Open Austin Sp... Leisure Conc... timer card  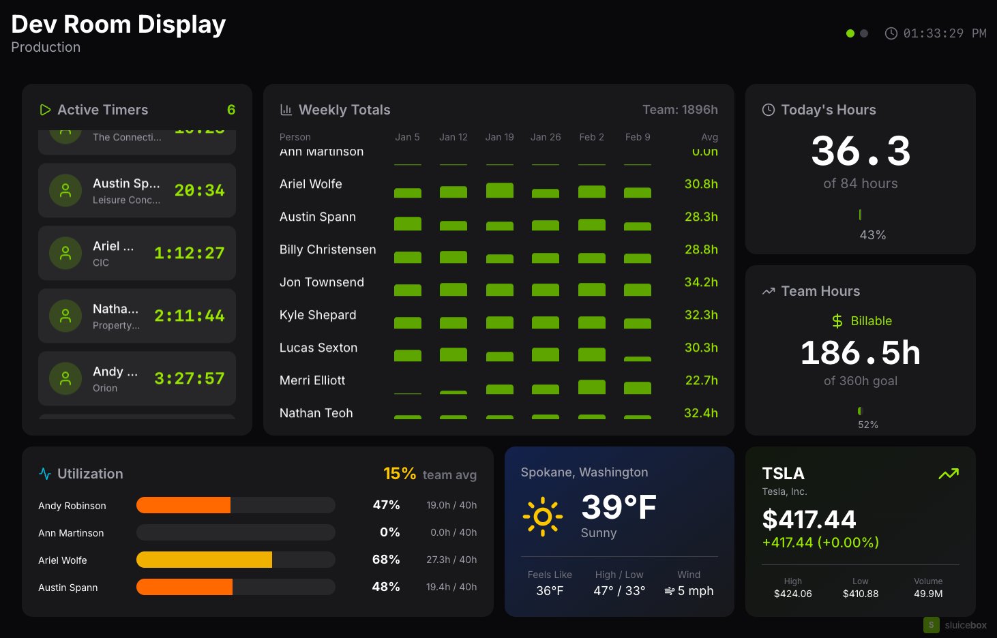pos(137,190)
